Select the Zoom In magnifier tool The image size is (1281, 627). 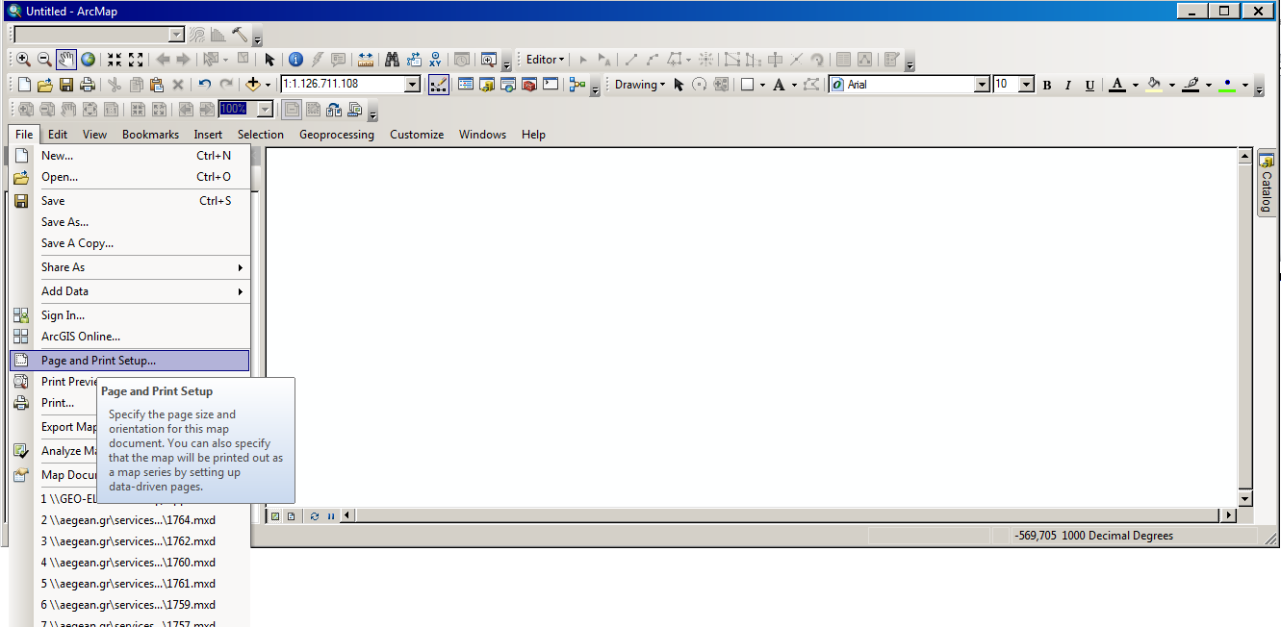click(x=23, y=60)
